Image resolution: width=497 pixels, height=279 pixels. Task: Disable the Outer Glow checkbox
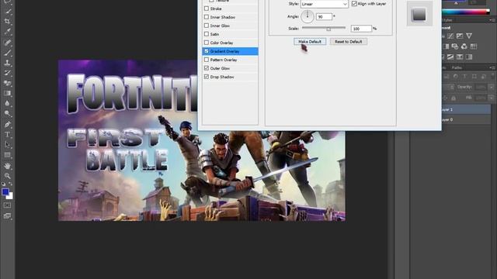point(207,68)
